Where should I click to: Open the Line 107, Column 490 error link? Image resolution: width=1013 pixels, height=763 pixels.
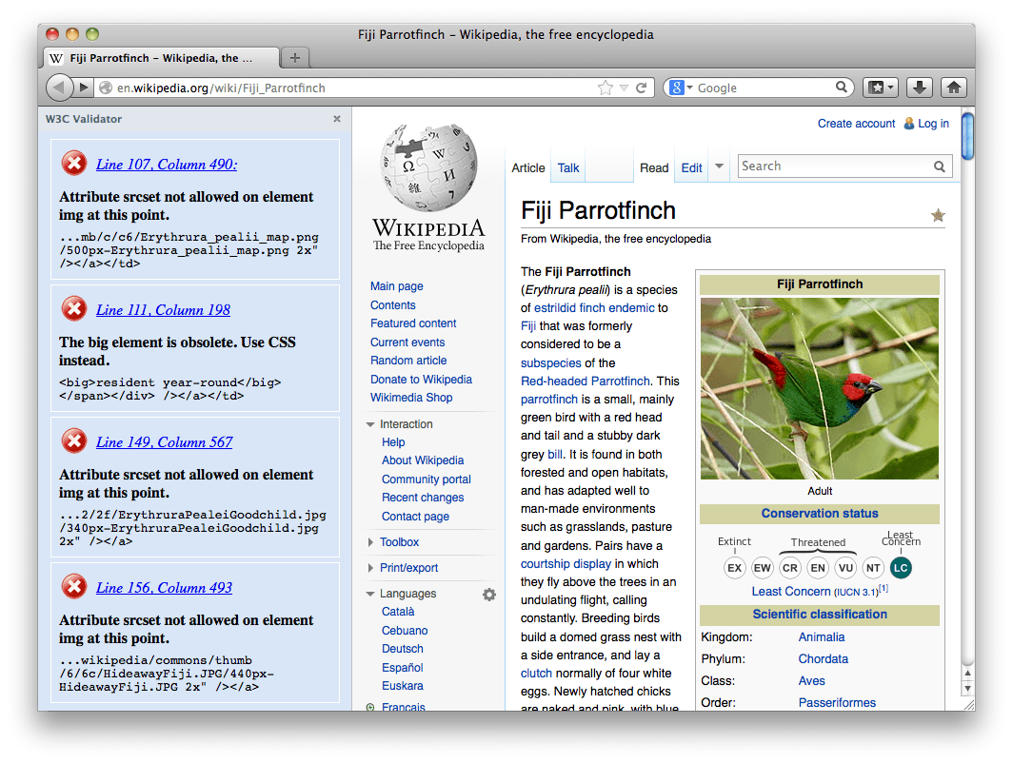pyautogui.click(x=167, y=165)
